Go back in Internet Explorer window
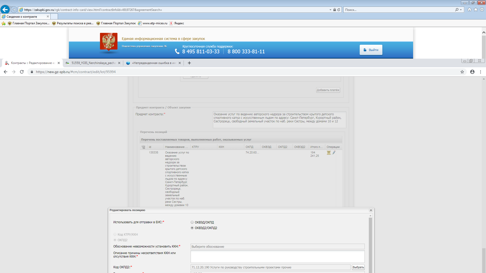Viewport: 486px width, 273px height. [5, 10]
